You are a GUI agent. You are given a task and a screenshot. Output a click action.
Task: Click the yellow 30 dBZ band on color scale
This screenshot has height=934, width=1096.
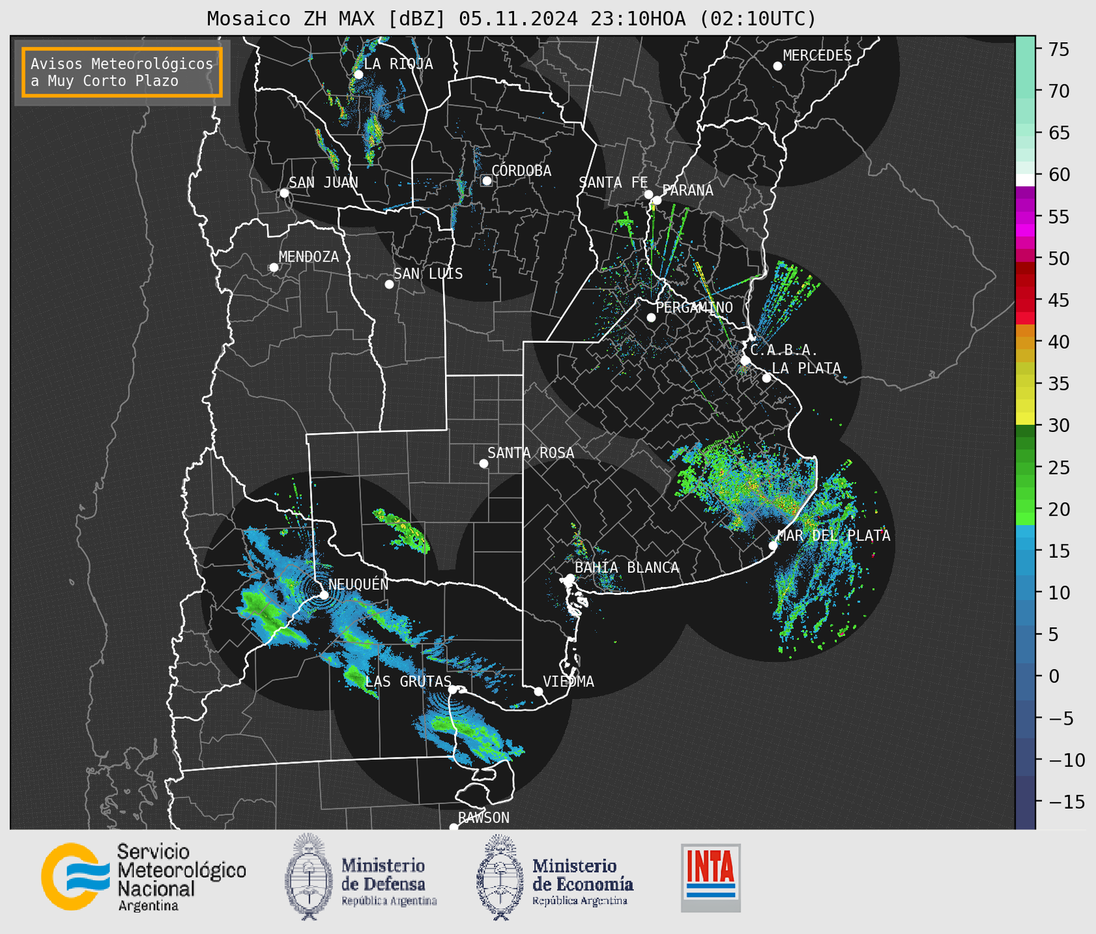(x=1025, y=418)
